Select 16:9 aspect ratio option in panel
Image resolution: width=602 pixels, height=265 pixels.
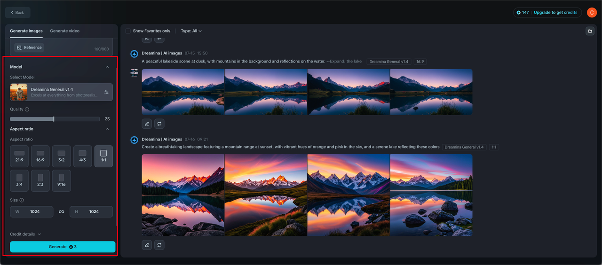(x=40, y=156)
